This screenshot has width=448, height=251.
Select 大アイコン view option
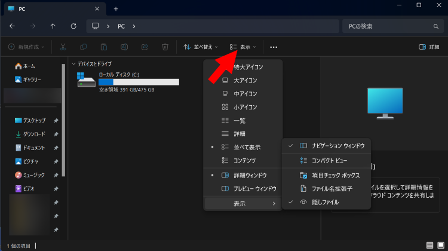pyautogui.click(x=243, y=81)
